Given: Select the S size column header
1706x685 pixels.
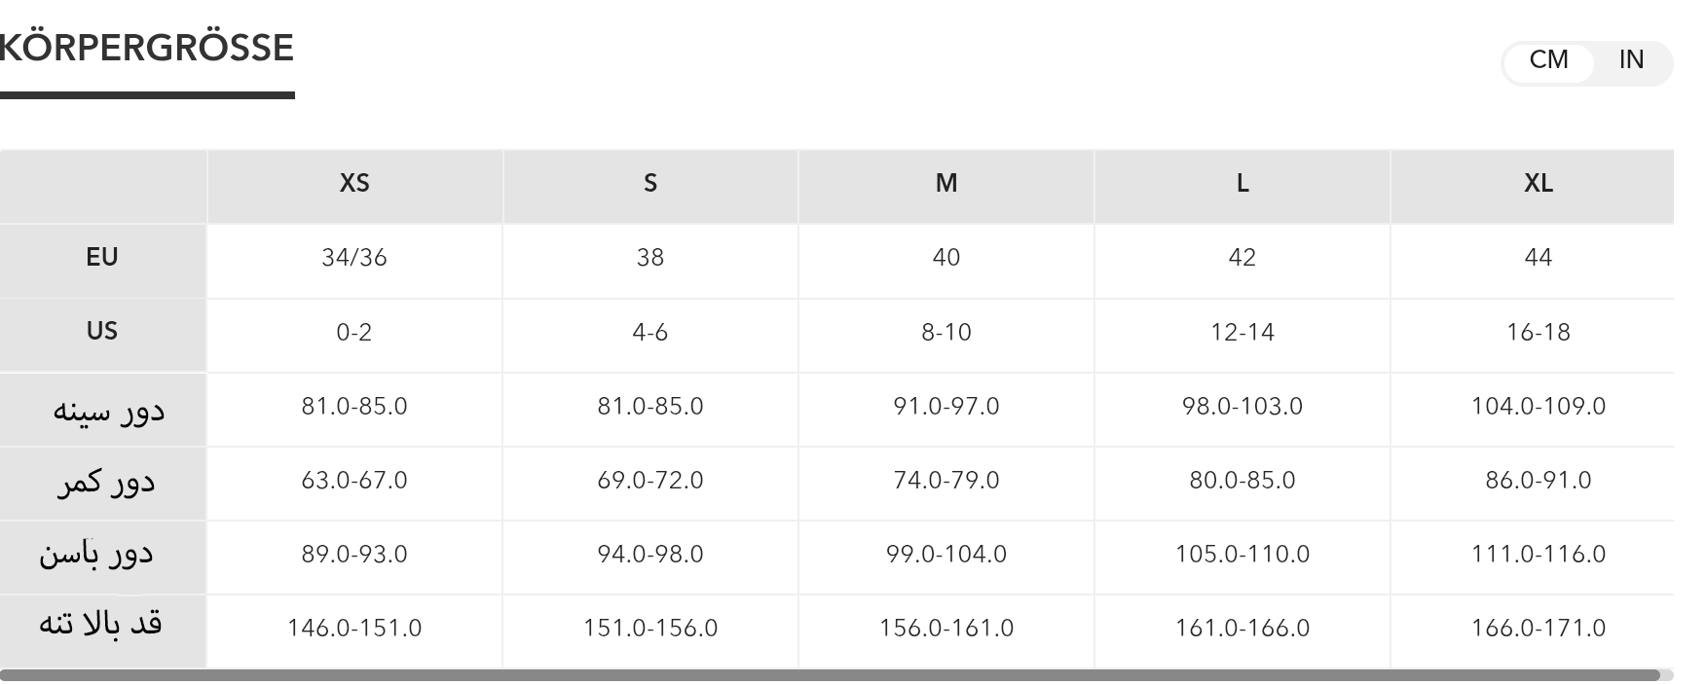Looking at the screenshot, I should 650,184.
